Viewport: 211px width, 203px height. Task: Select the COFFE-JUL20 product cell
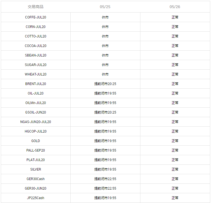coord(35,17)
